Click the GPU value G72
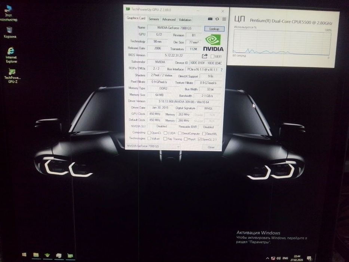This screenshot has height=262, width=349. [x=159, y=34]
